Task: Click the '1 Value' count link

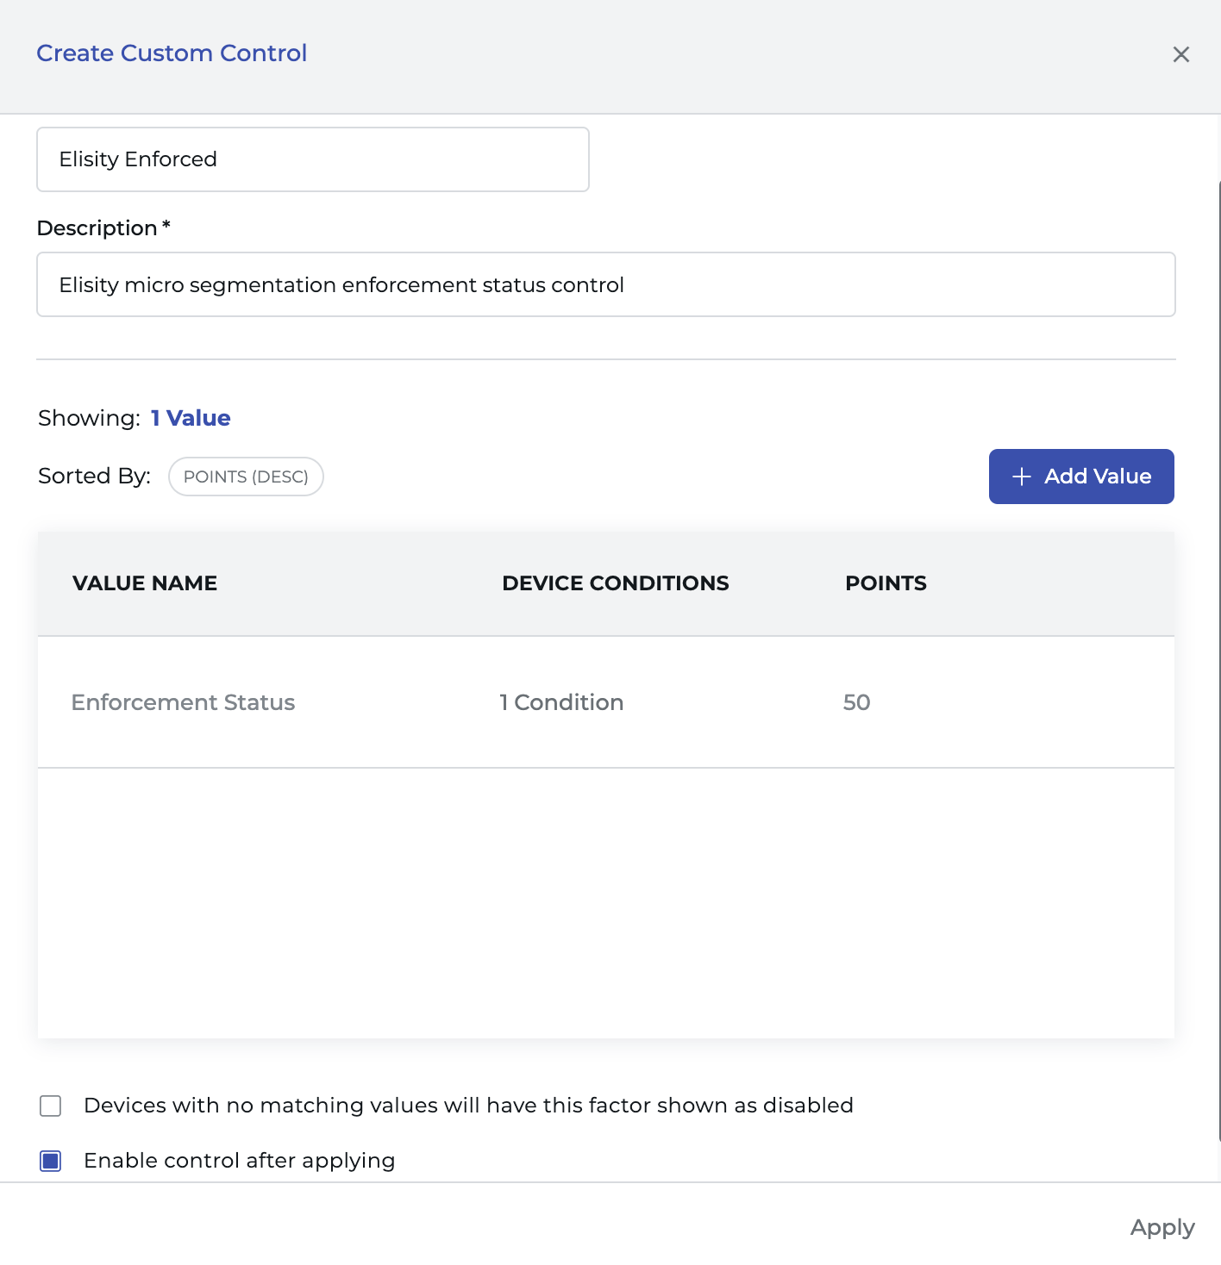Action: tap(191, 418)
